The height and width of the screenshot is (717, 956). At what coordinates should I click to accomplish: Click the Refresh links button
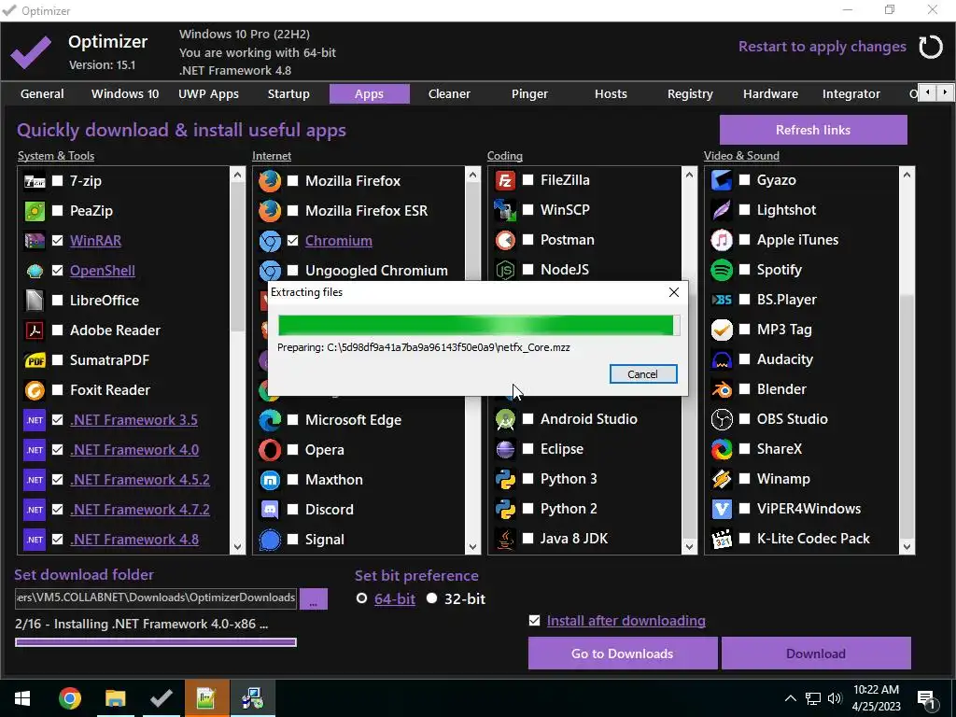click(x=813, y=130)
